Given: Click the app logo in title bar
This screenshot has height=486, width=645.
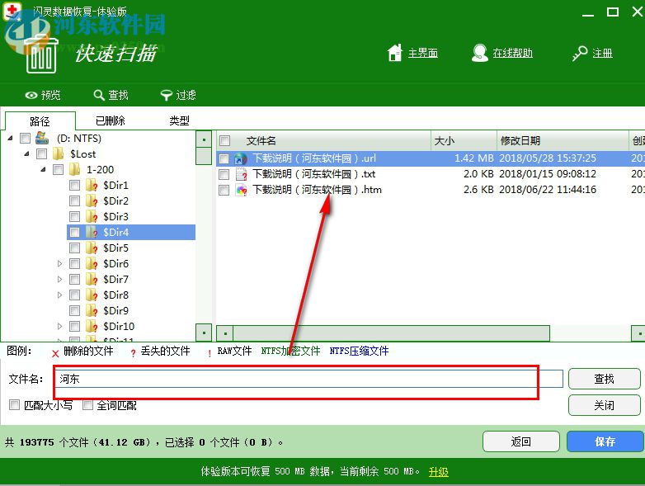Looking at the screenshot, I should coord(12,11).
